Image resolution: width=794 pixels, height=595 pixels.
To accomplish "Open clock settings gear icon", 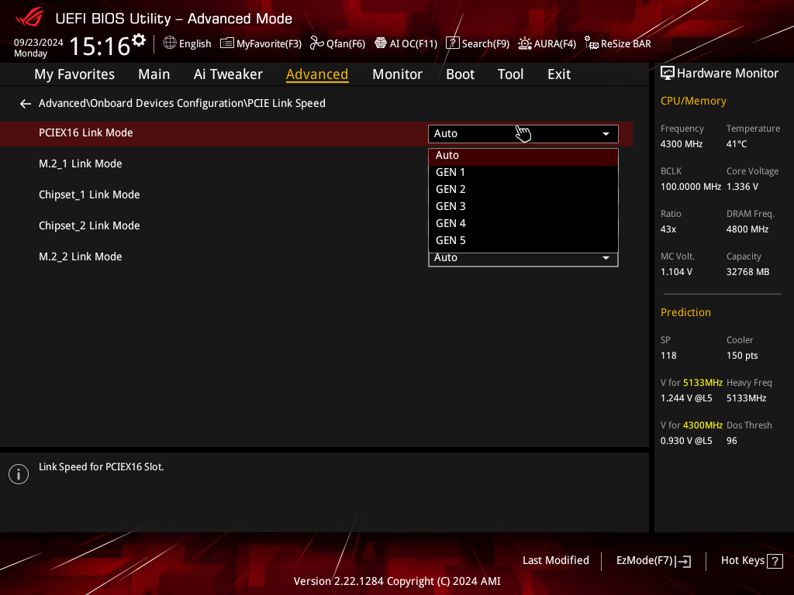I will [139, 40].
